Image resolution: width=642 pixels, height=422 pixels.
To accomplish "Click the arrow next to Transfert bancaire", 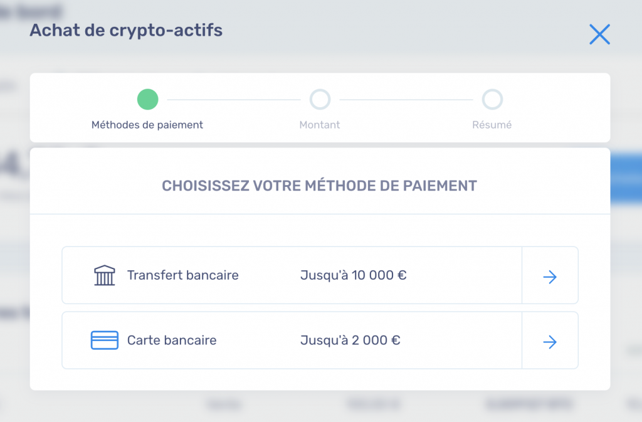I will pyautogui.click(x=550, y=277).
